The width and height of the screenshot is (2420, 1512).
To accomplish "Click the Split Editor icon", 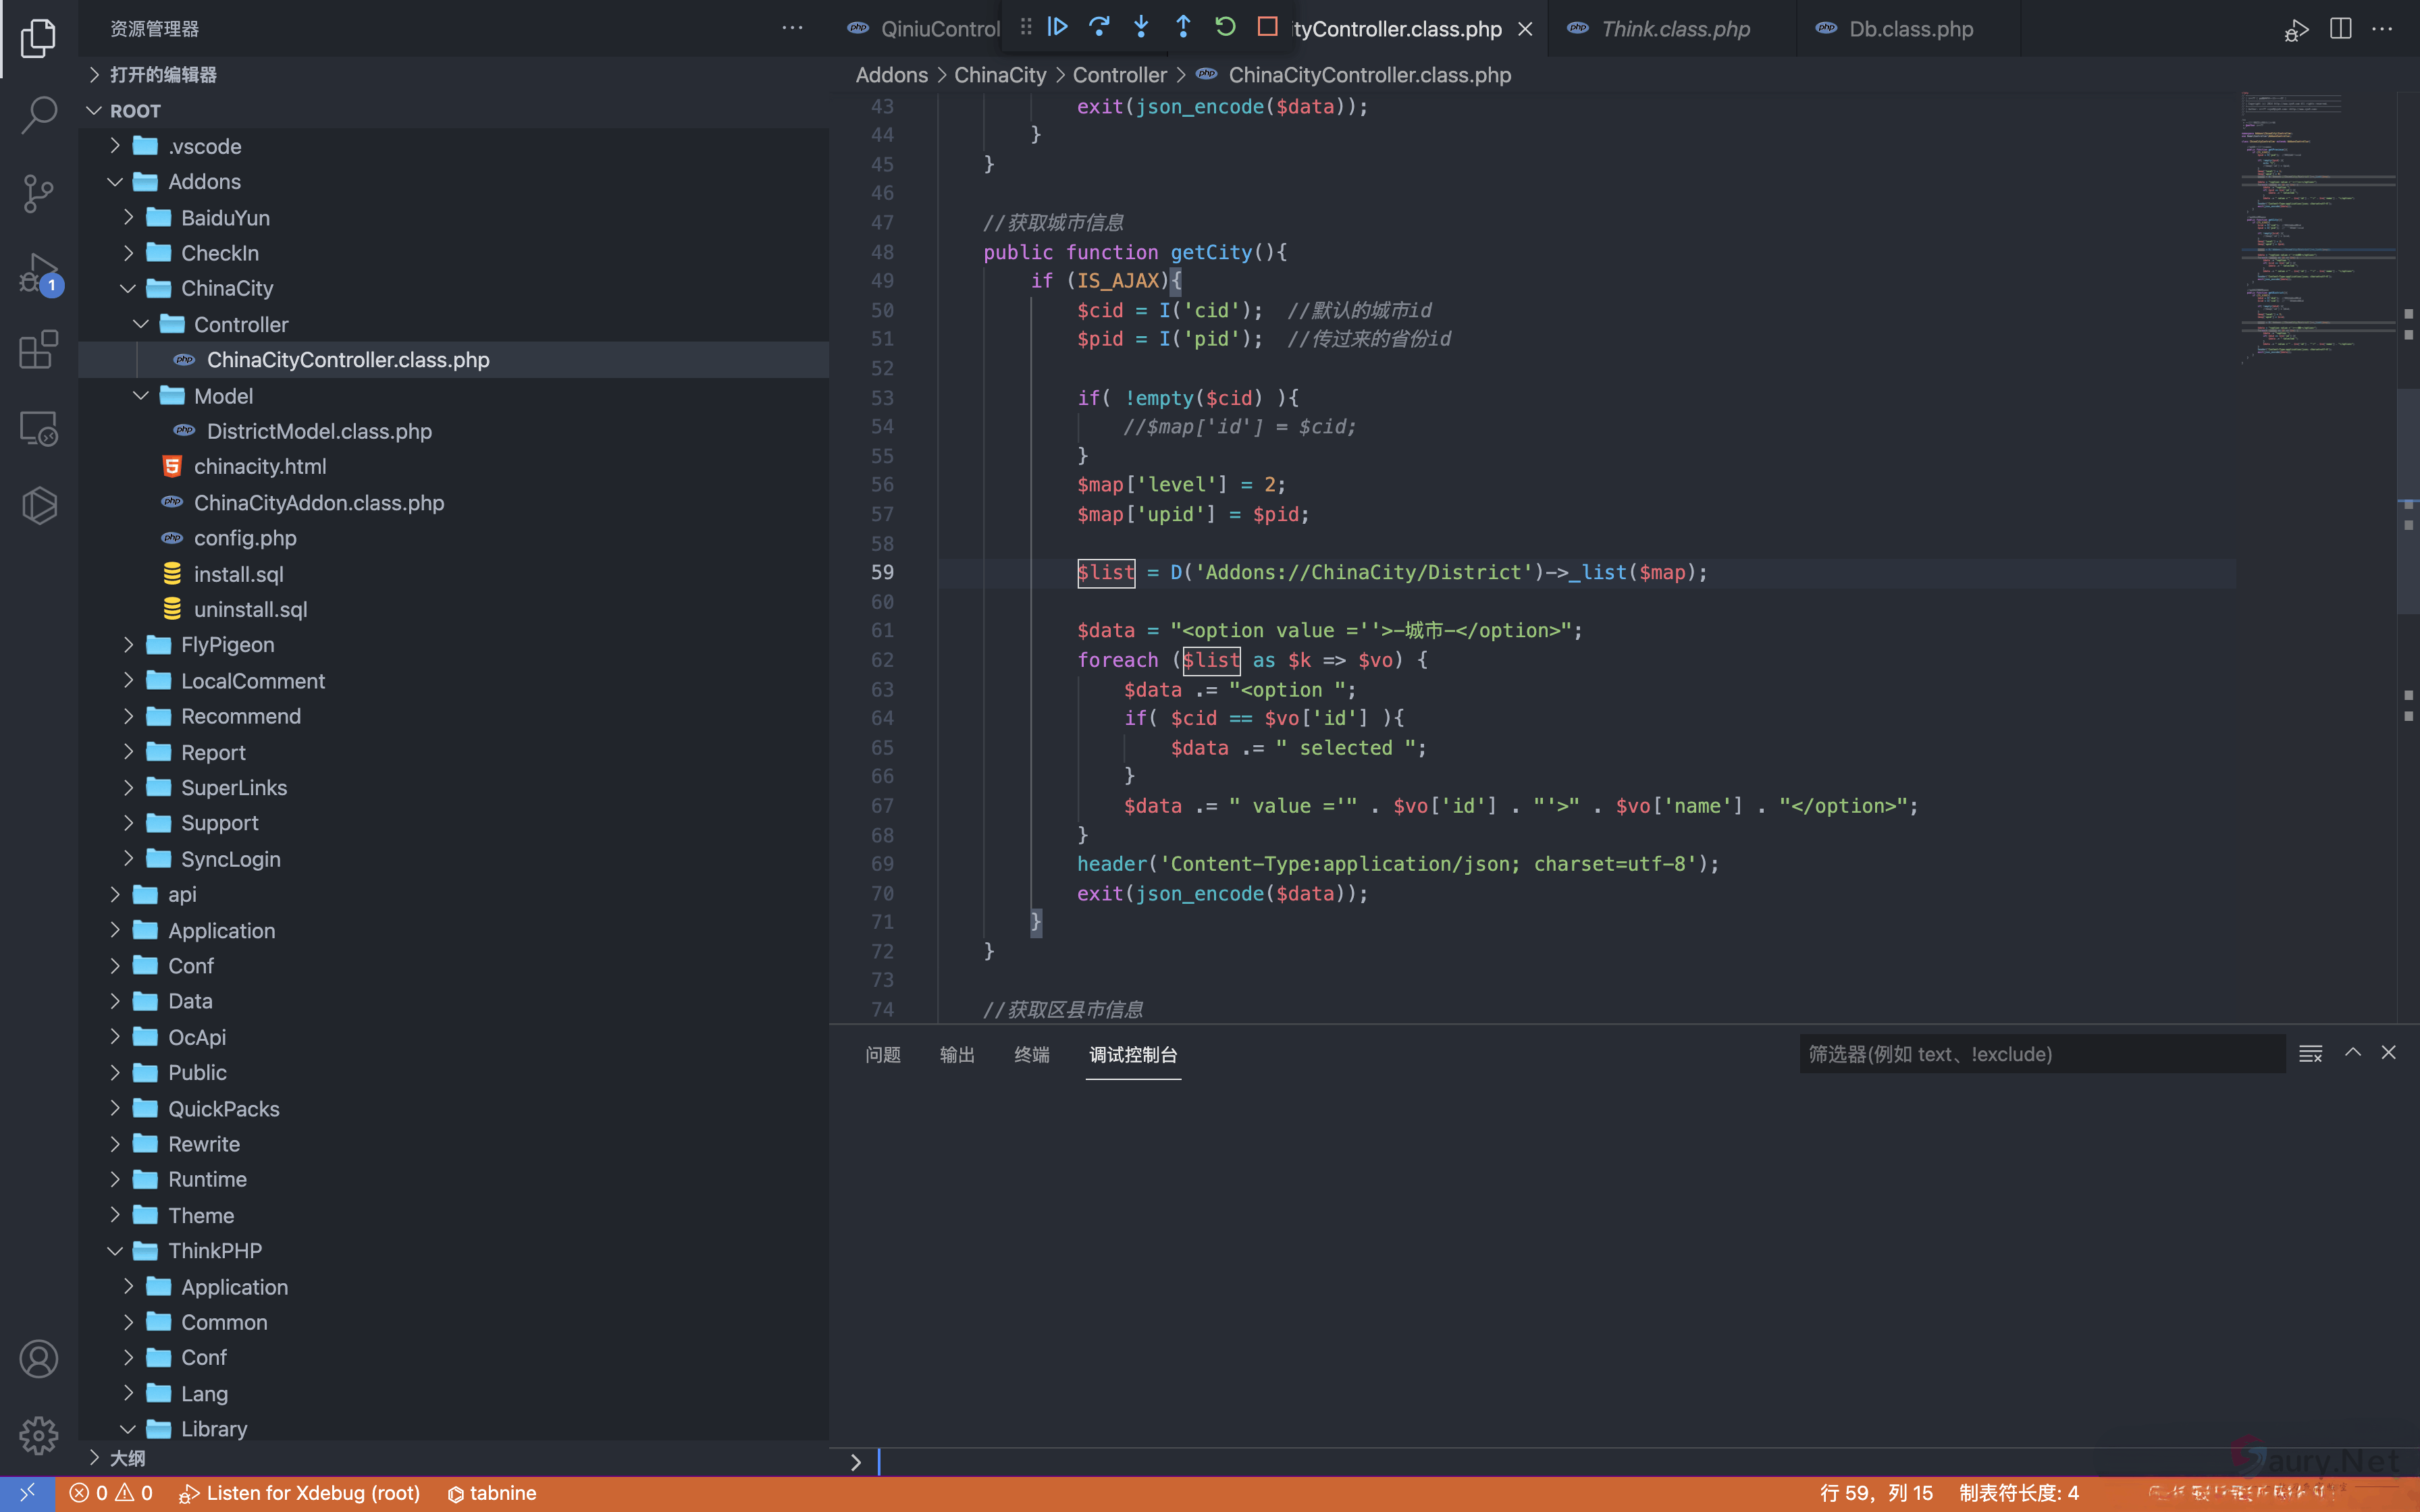I will 2340,29.
